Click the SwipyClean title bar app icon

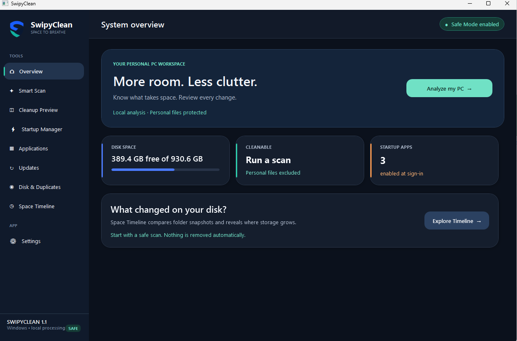(x=5, y=4)
